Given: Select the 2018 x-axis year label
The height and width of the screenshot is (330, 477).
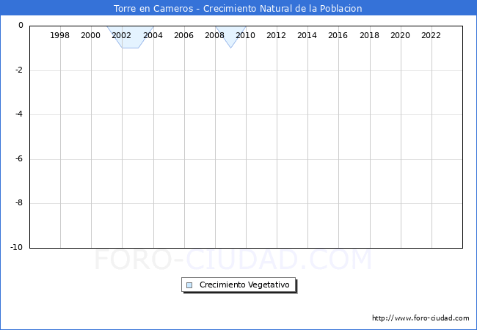Looking at the screenshot, I should pyautogui.click(x=369, y=35).
